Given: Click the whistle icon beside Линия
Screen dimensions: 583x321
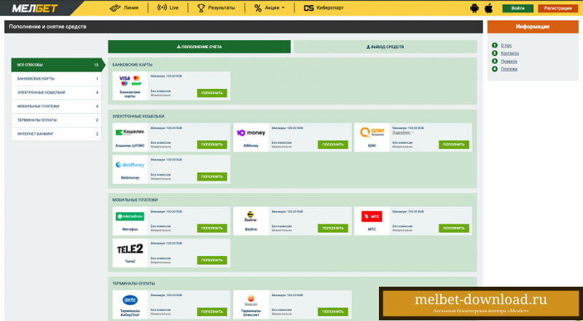Looking at the screenshot, I should pos(115,8).
